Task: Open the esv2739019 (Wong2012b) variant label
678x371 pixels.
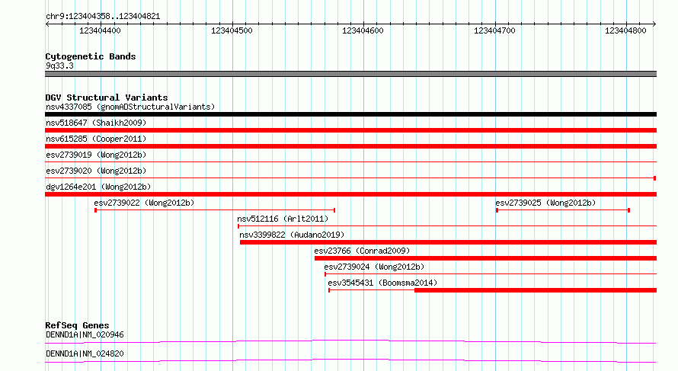Action: (96, 155)
